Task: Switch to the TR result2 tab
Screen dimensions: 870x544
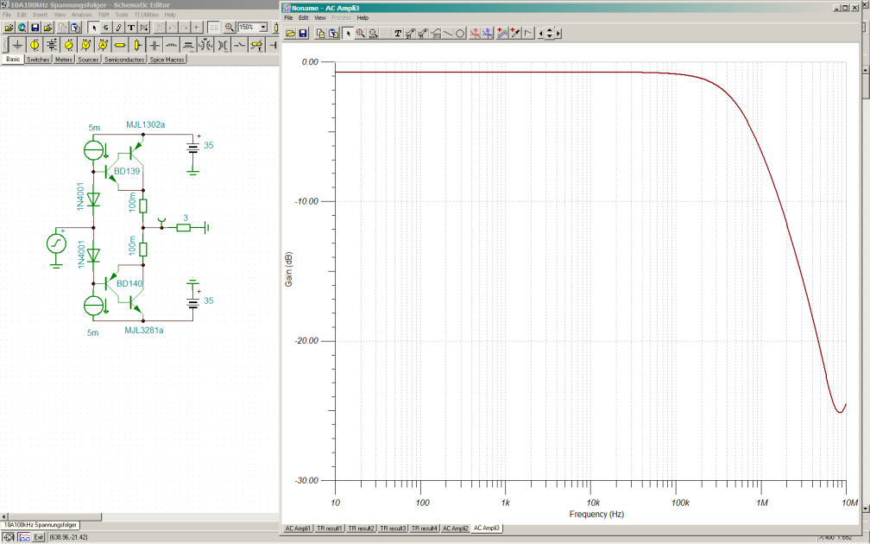Action: [362, 528]
